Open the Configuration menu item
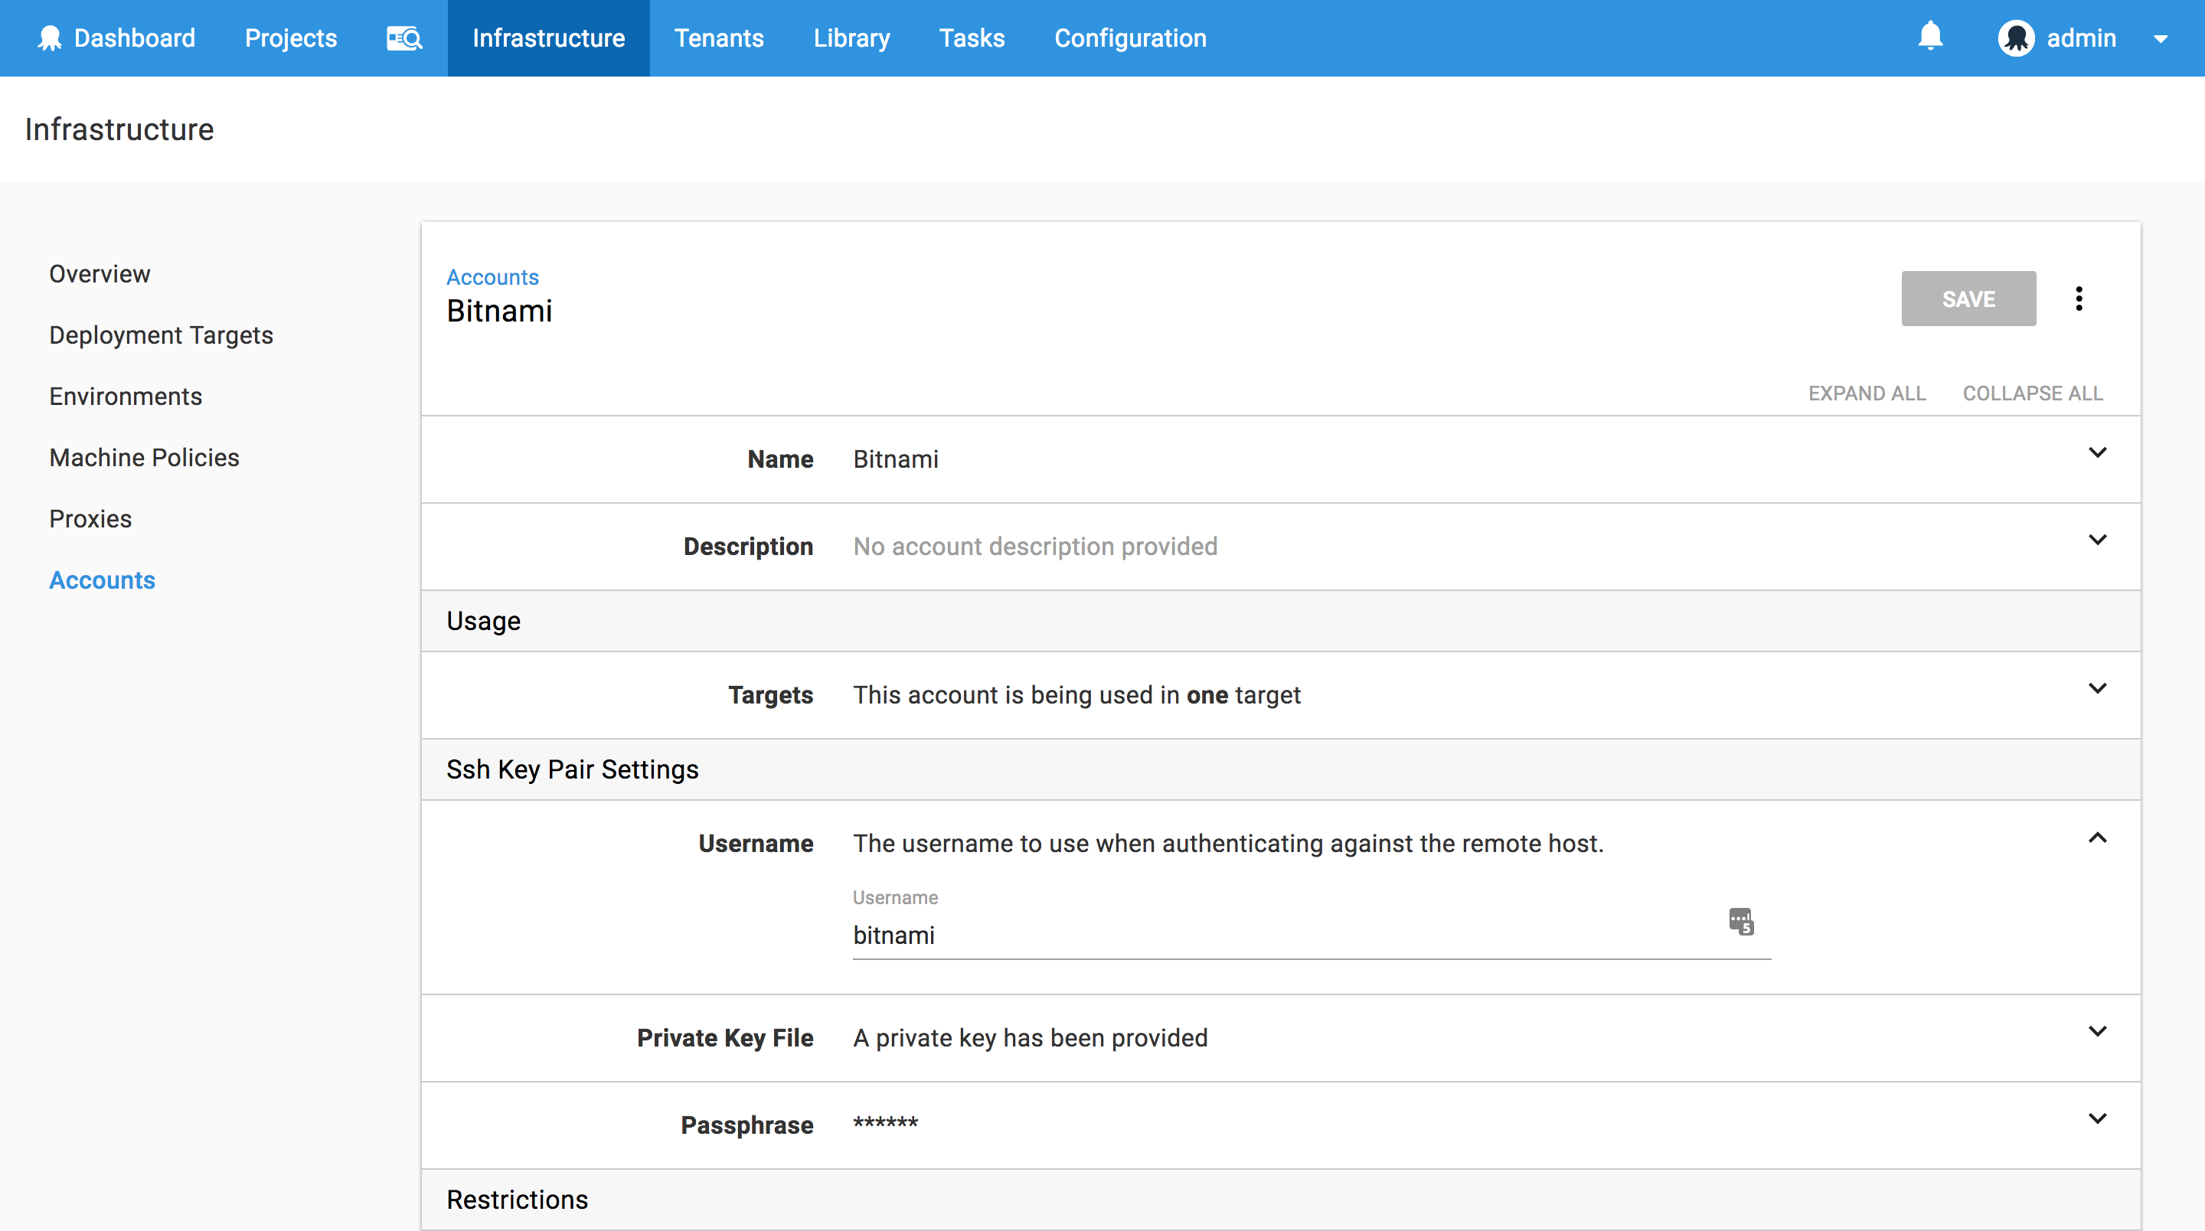This screenshot has width=2205, height=1231. click(x=1130, y=38)
